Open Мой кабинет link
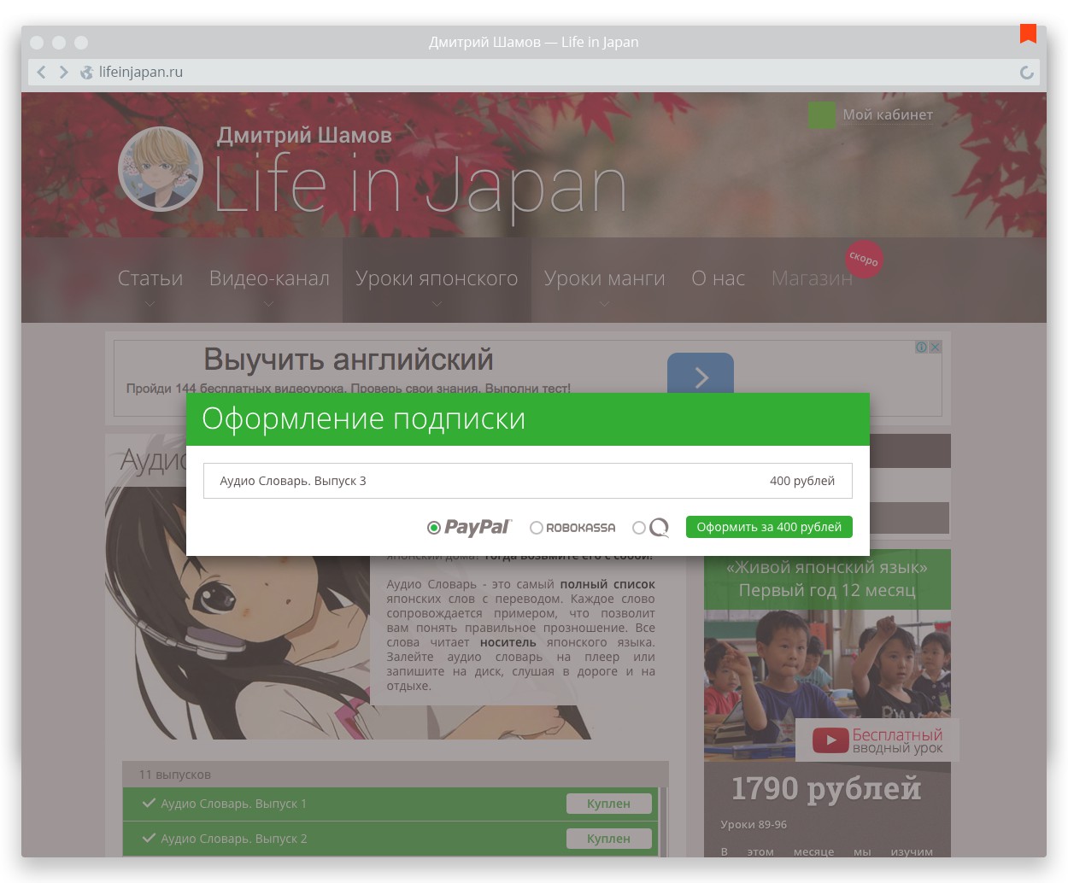This screenshot has width=1068, height=883. [x=888, y=114]
